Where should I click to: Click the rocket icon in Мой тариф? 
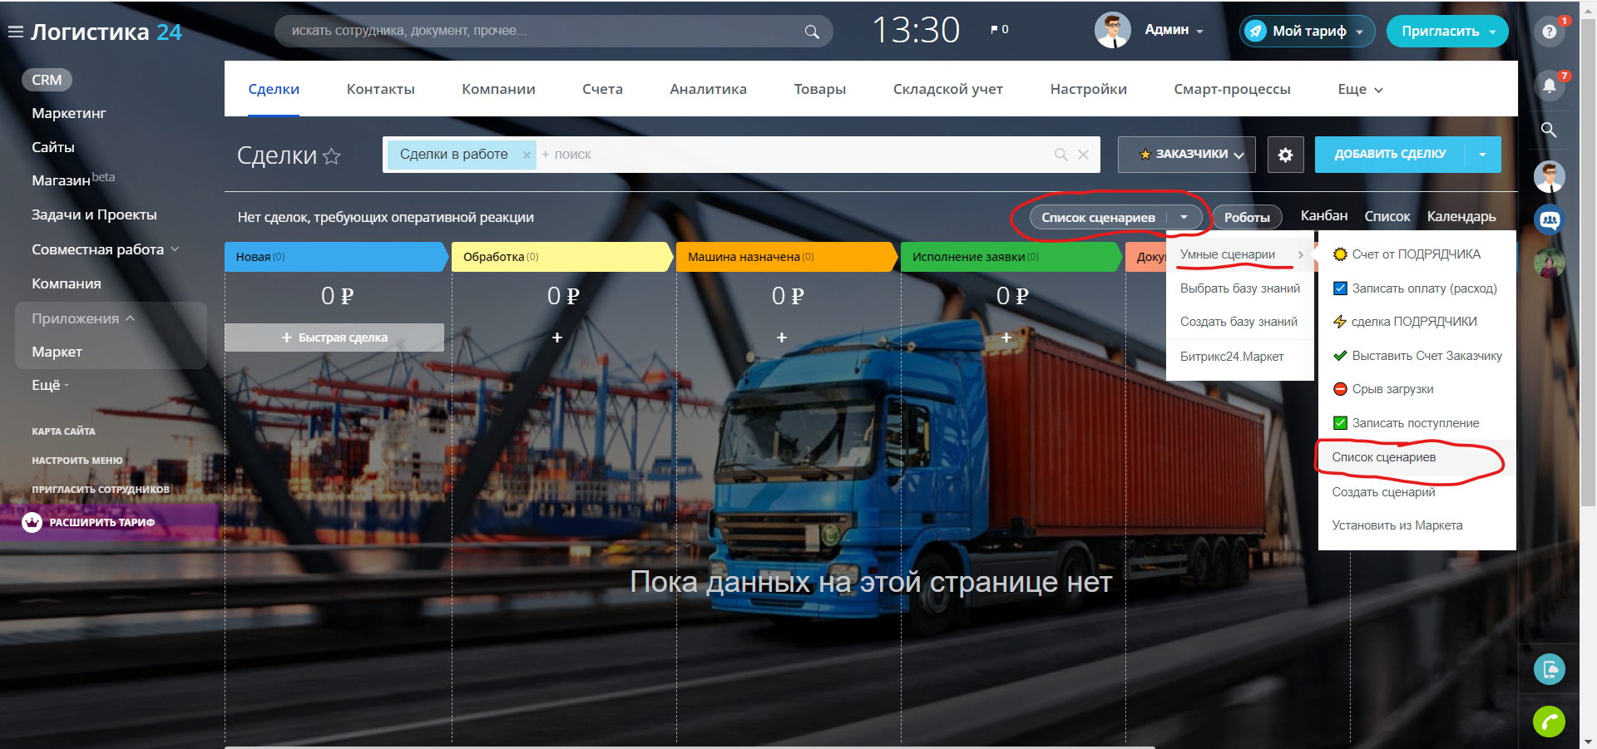pyautogui.click(x=1255, y=32)
